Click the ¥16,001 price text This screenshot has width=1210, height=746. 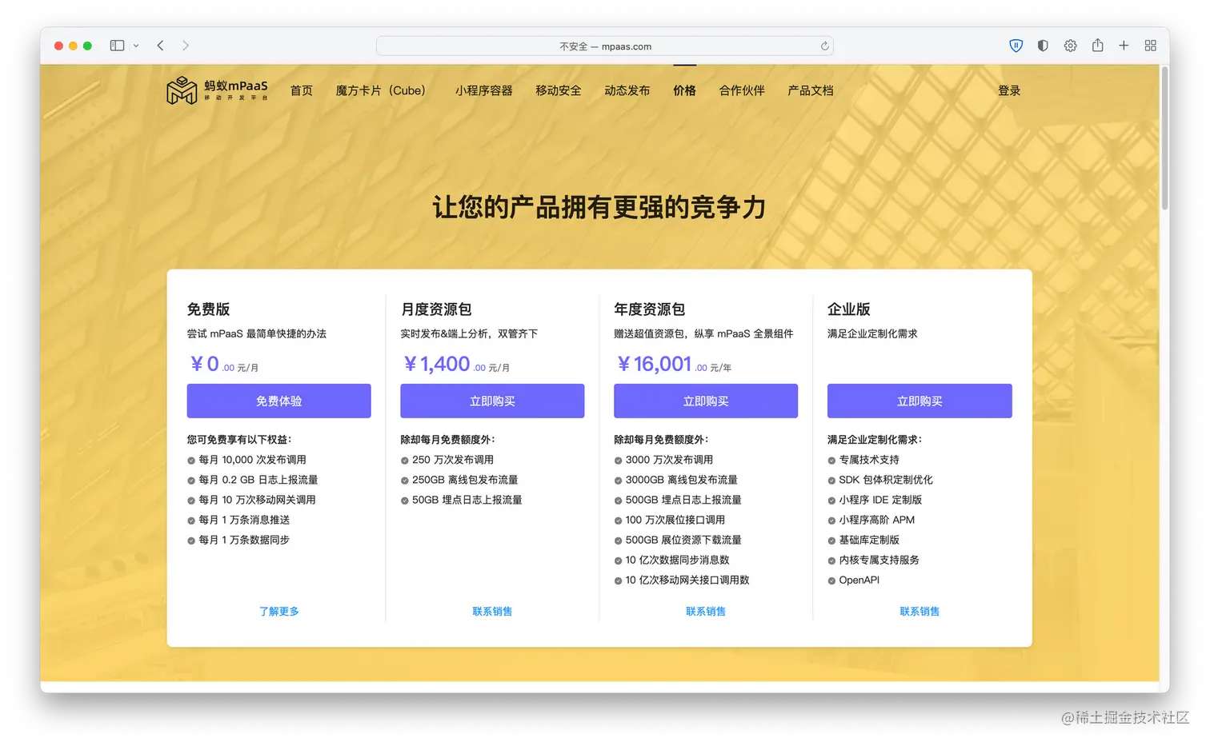pyautogui.click(x=654, y=364)
